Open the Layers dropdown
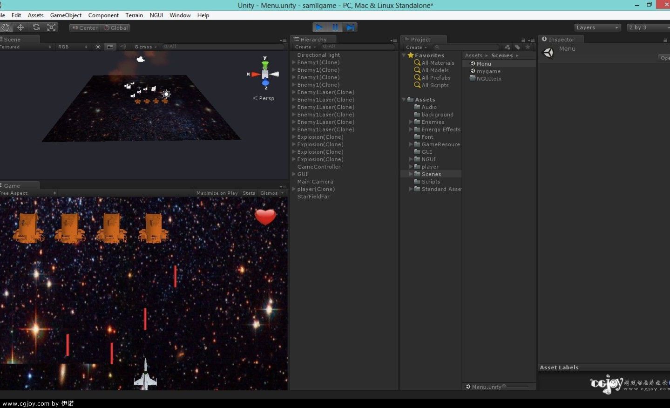Screen dimensions: 670x408 click(x=597, y=27)
